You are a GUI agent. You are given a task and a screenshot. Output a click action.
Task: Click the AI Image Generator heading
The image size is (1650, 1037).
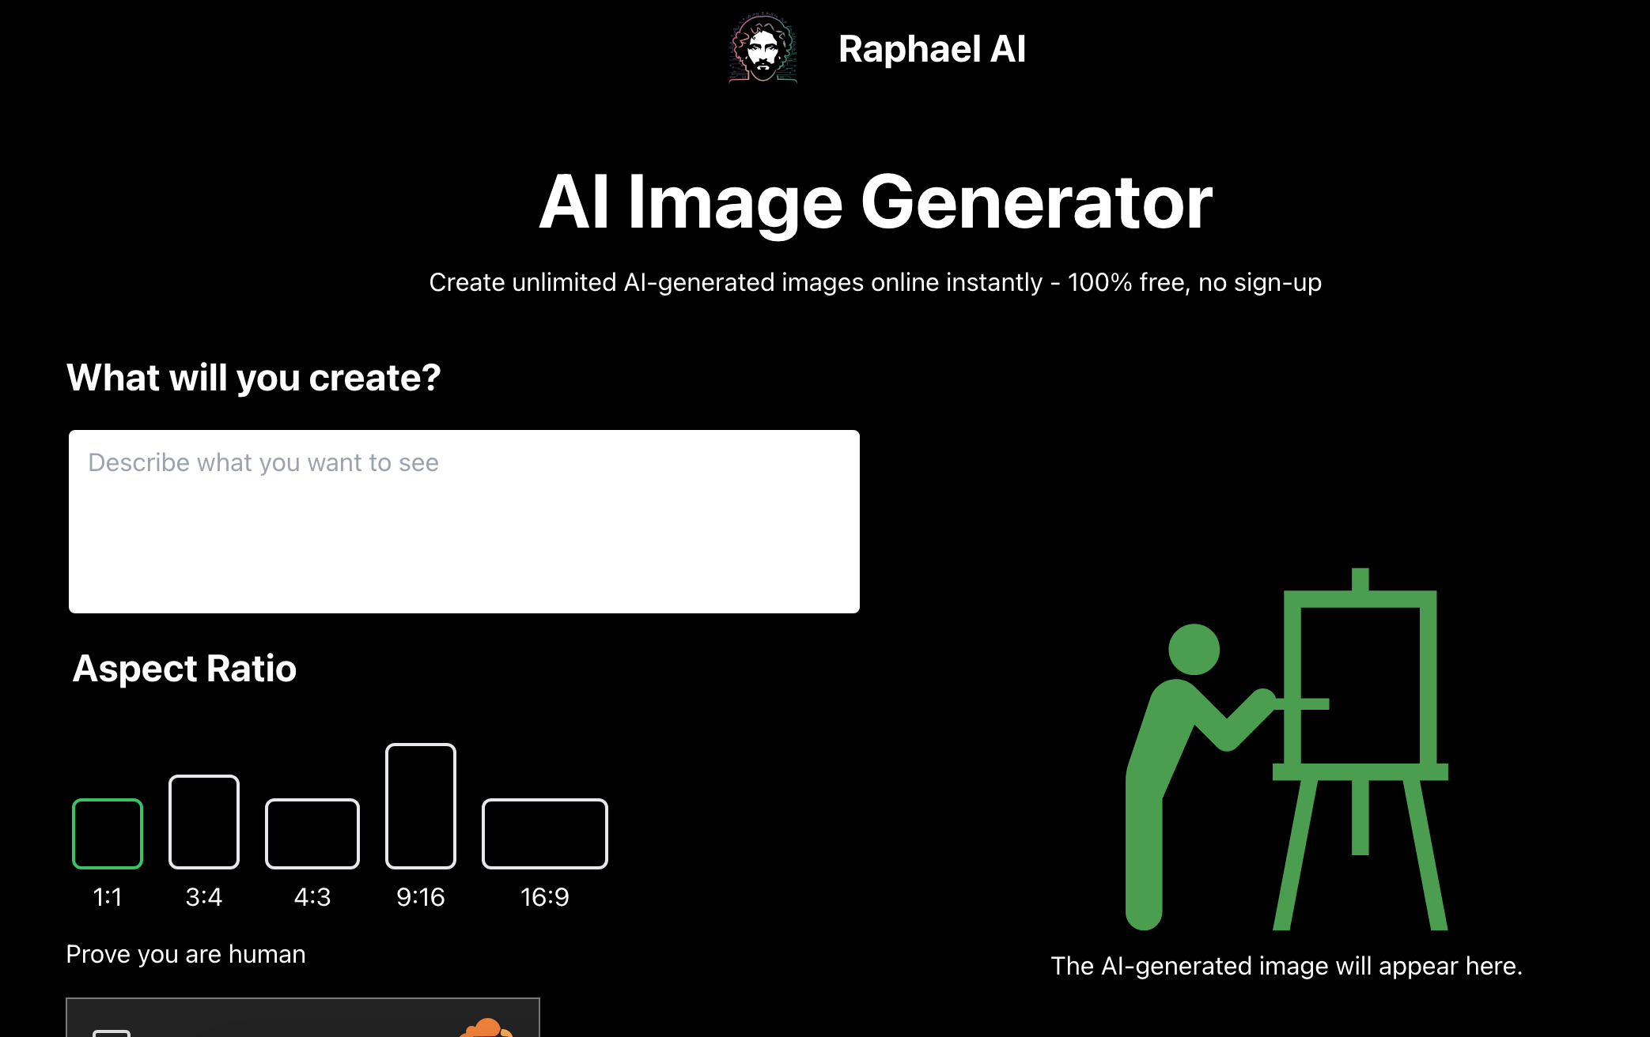[x=875, y=202]
